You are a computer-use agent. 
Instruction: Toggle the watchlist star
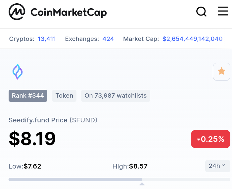[221, 72]
